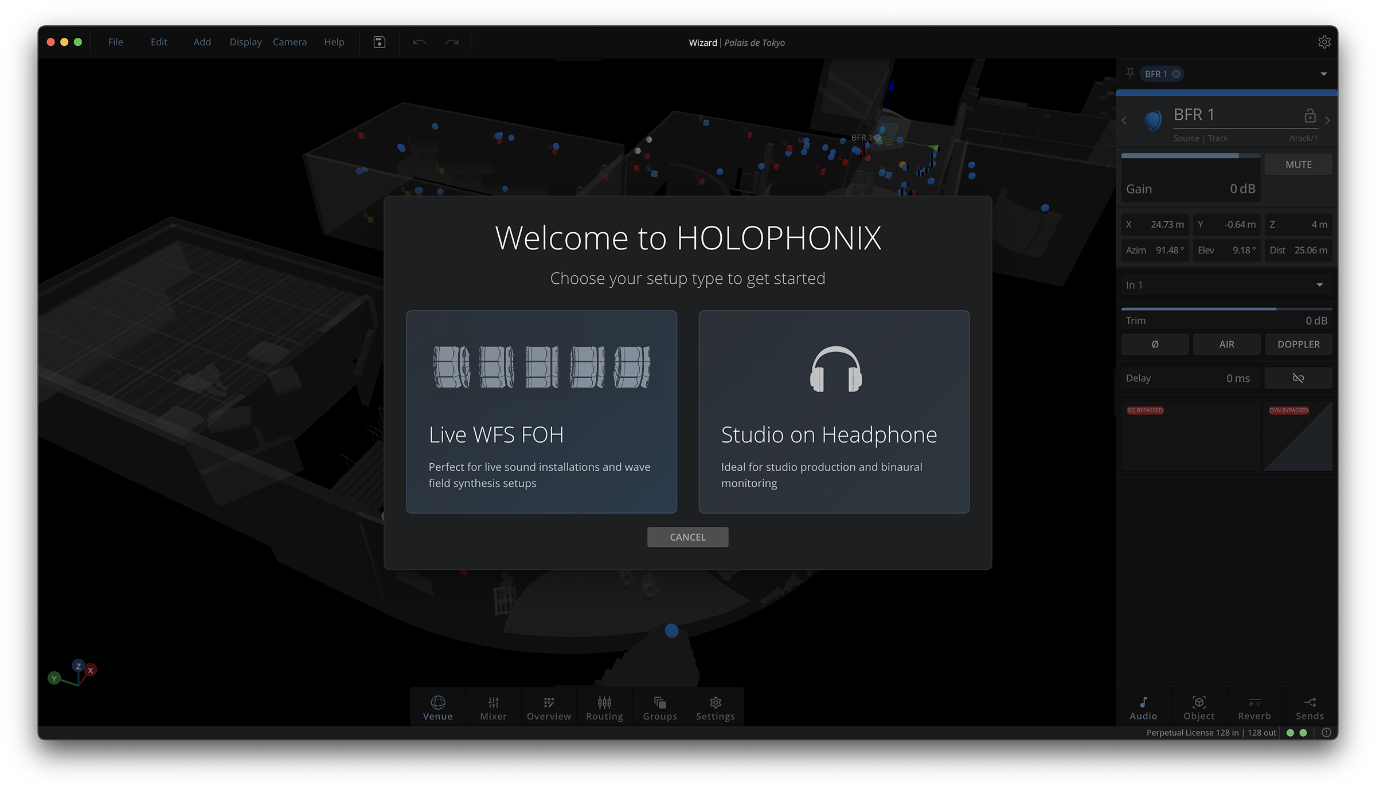Toggle the phase invert Ø button
Image resolution: width=1376 pixels, height=790 pixels.
pyautogui.click(x=1155, y=345)
